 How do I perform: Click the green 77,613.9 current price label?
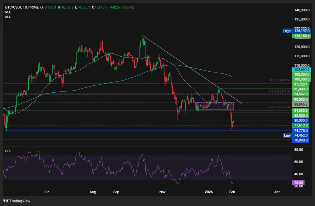point(301,125)
